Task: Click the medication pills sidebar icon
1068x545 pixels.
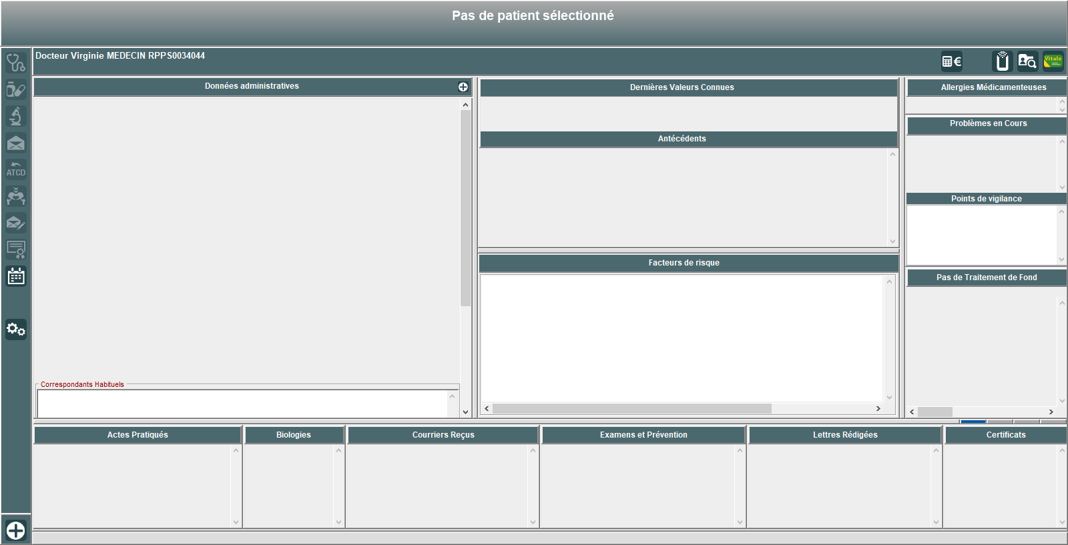Action: pyautogui.click(x=15, y=89)
